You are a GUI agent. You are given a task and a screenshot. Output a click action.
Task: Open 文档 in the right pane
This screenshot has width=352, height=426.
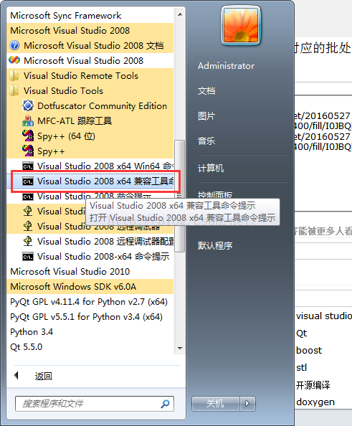206,91
